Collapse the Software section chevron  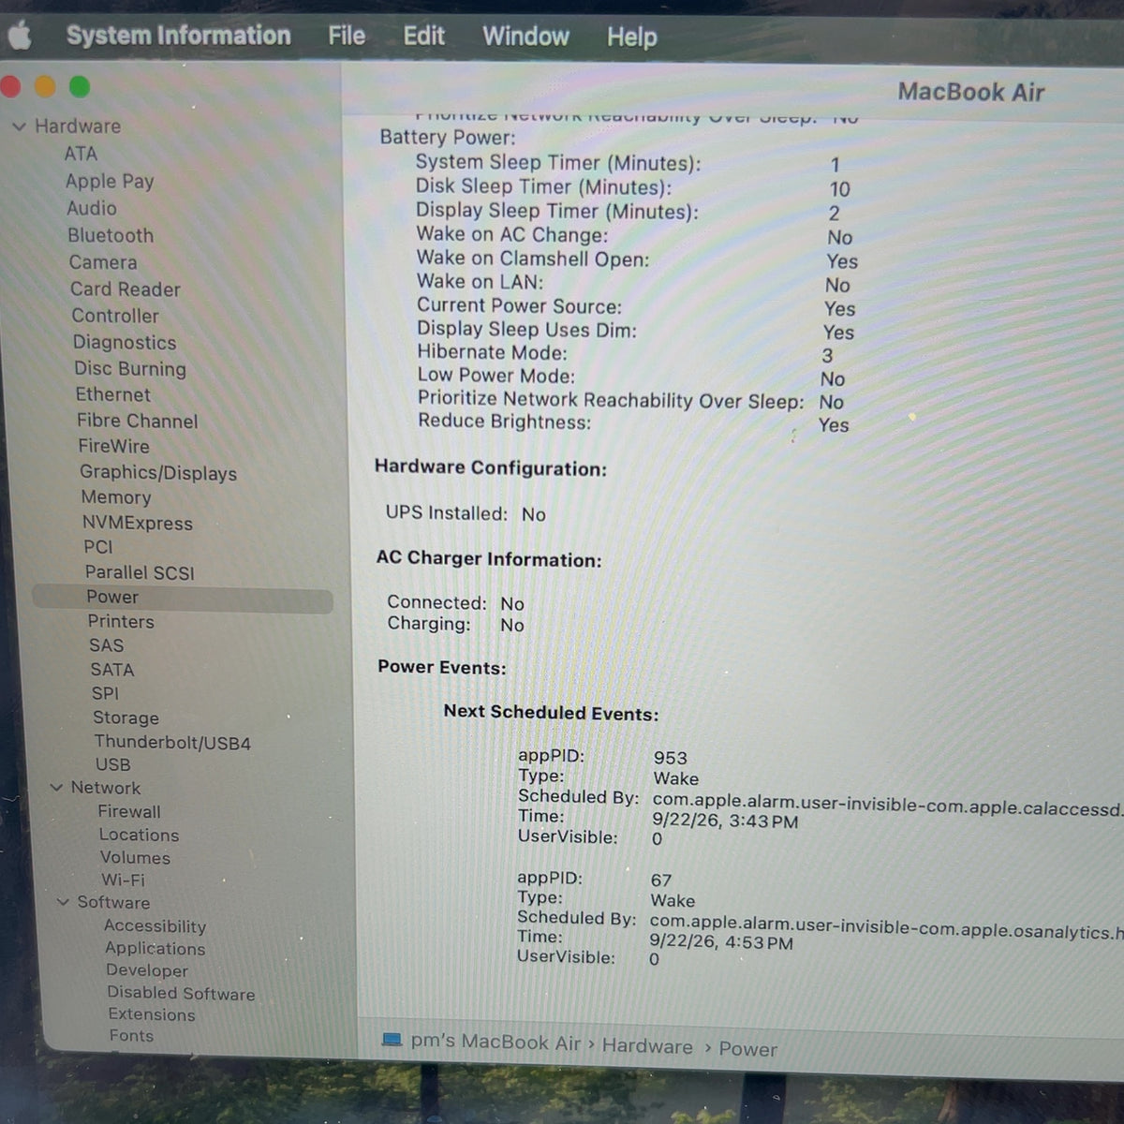click(x=63, y=902)
